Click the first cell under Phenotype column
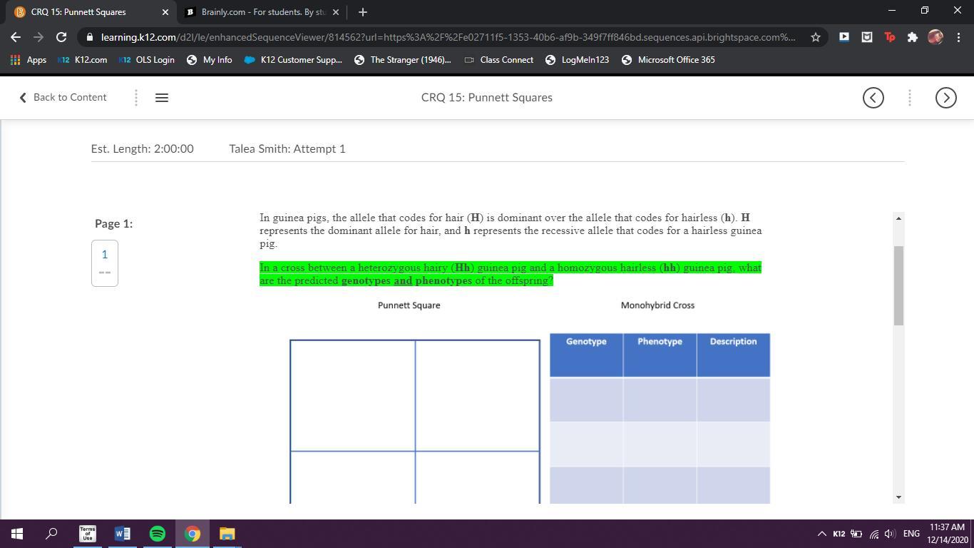974x548 pixels. coord(660,400)
